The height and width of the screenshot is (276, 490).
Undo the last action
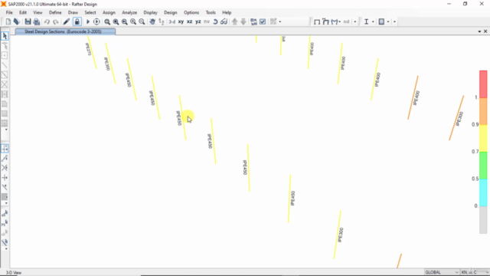47,21
